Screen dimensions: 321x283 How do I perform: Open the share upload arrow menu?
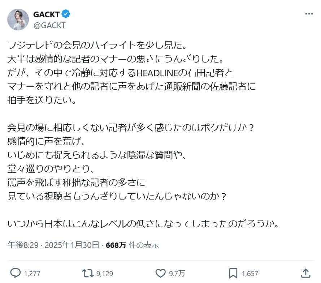(305, 272)
